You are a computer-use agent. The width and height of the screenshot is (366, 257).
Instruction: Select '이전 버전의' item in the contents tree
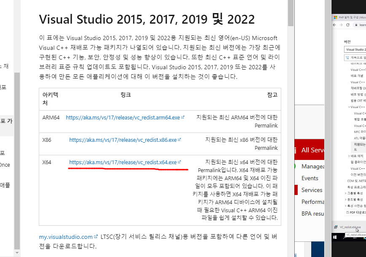(x=358, y=175)
